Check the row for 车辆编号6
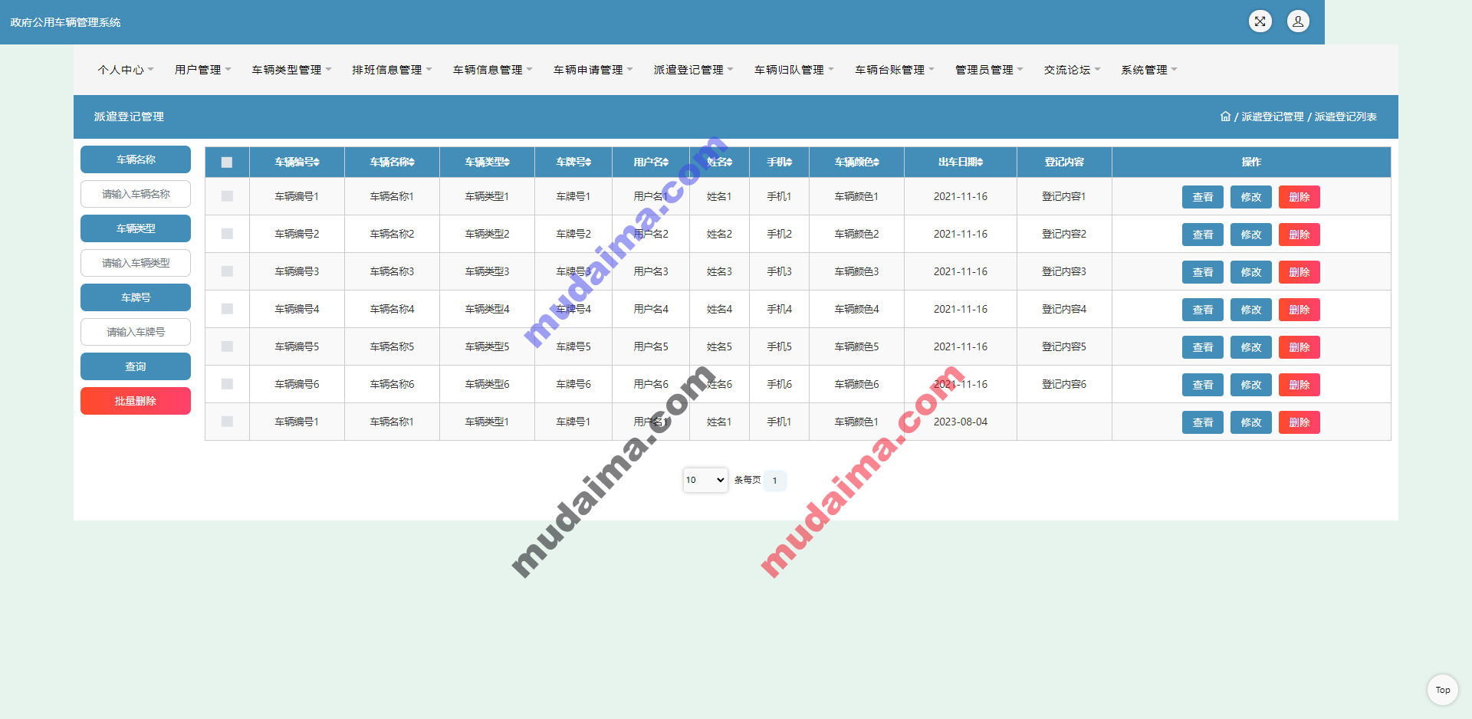 tap(227, 384)
